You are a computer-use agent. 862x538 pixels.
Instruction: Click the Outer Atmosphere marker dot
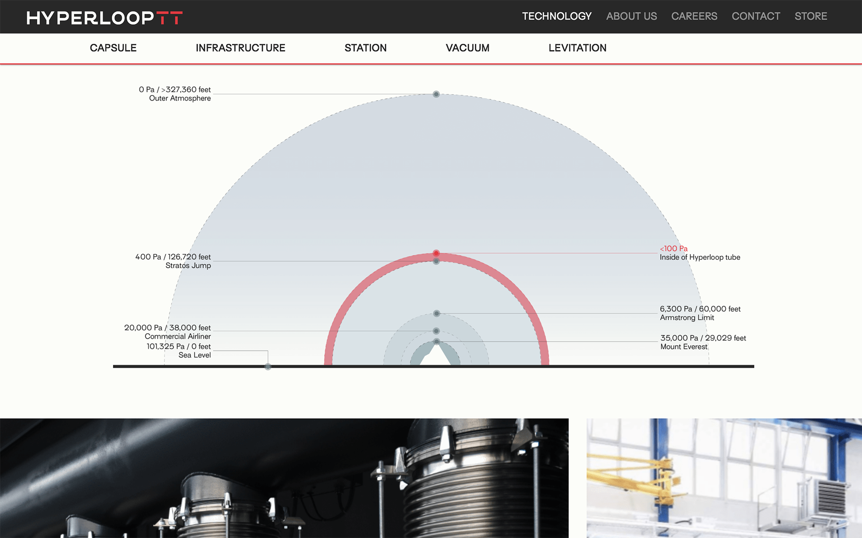[436, 94]
